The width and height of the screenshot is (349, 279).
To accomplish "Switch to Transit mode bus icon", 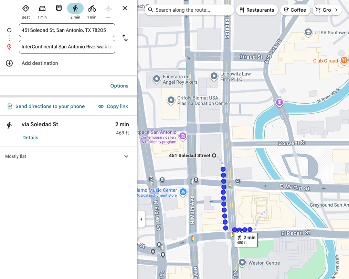I will coord(59,9).
